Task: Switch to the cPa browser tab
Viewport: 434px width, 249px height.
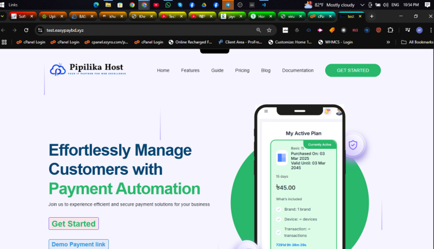Action: click(321, 16)
